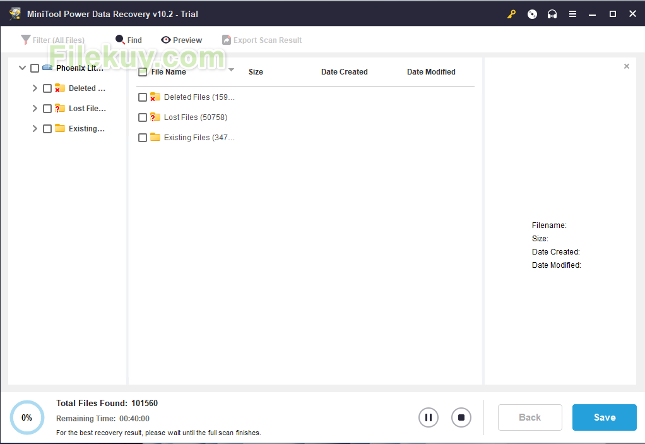Check Existing Files (347... list checkbox
This screenshot has width=645, height=444.
point(143,138)
